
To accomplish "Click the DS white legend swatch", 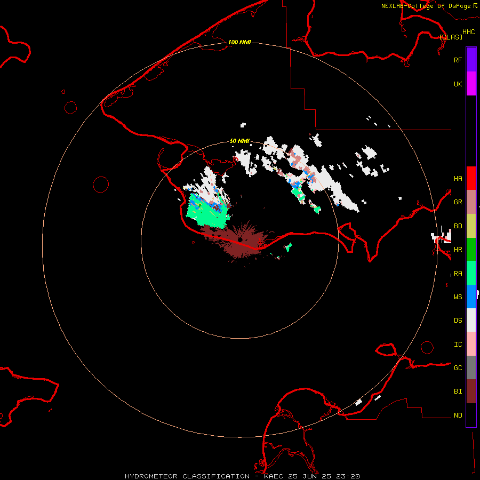I will coord(471,320).
